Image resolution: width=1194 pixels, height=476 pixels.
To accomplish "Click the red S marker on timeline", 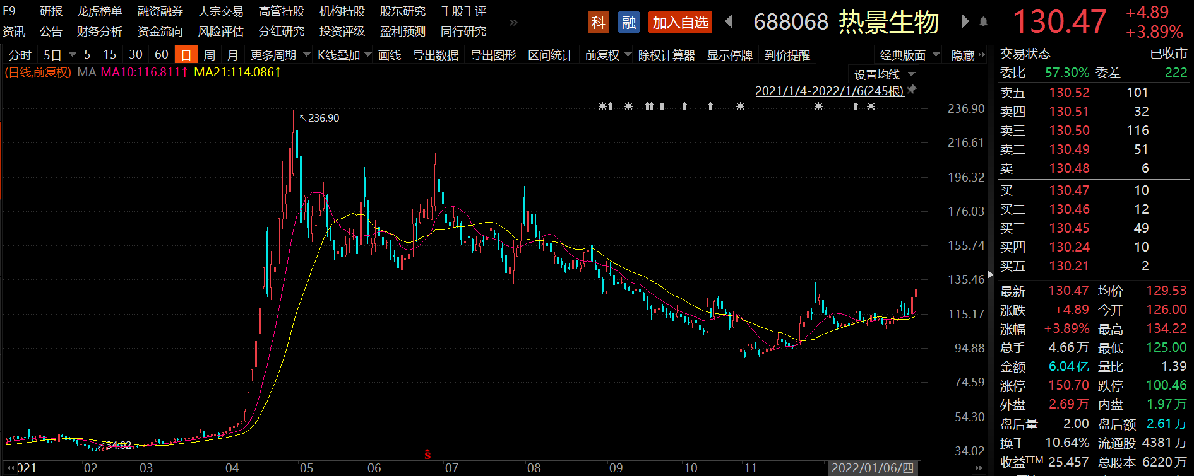I will [427, 454].
